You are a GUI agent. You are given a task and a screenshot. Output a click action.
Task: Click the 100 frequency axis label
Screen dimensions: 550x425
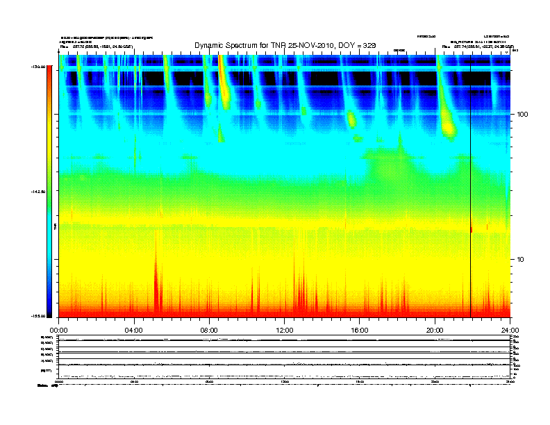pos(522,115)
